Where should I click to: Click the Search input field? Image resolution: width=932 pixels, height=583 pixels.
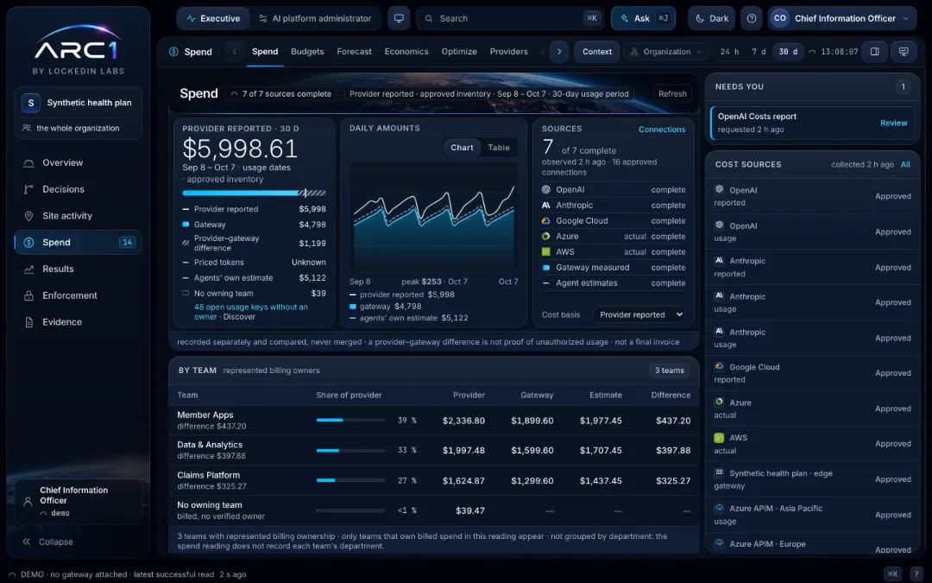tap(509, 18)
